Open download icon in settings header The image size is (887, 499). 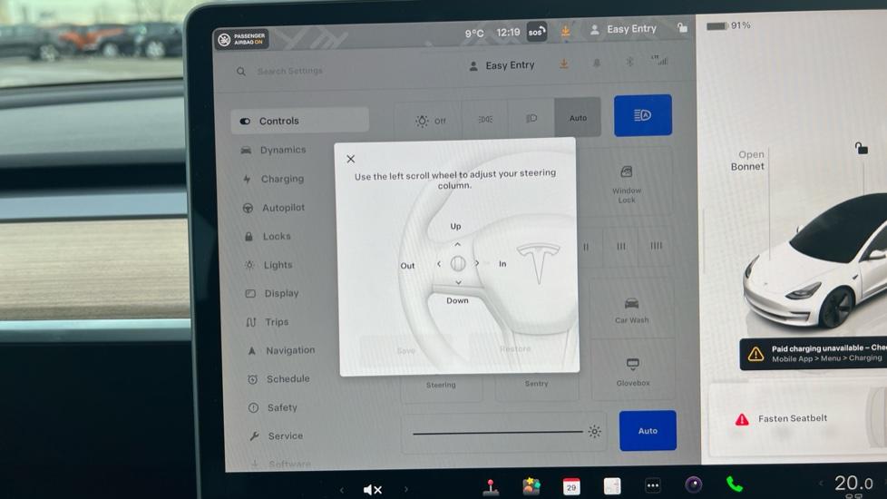point(564,64)
